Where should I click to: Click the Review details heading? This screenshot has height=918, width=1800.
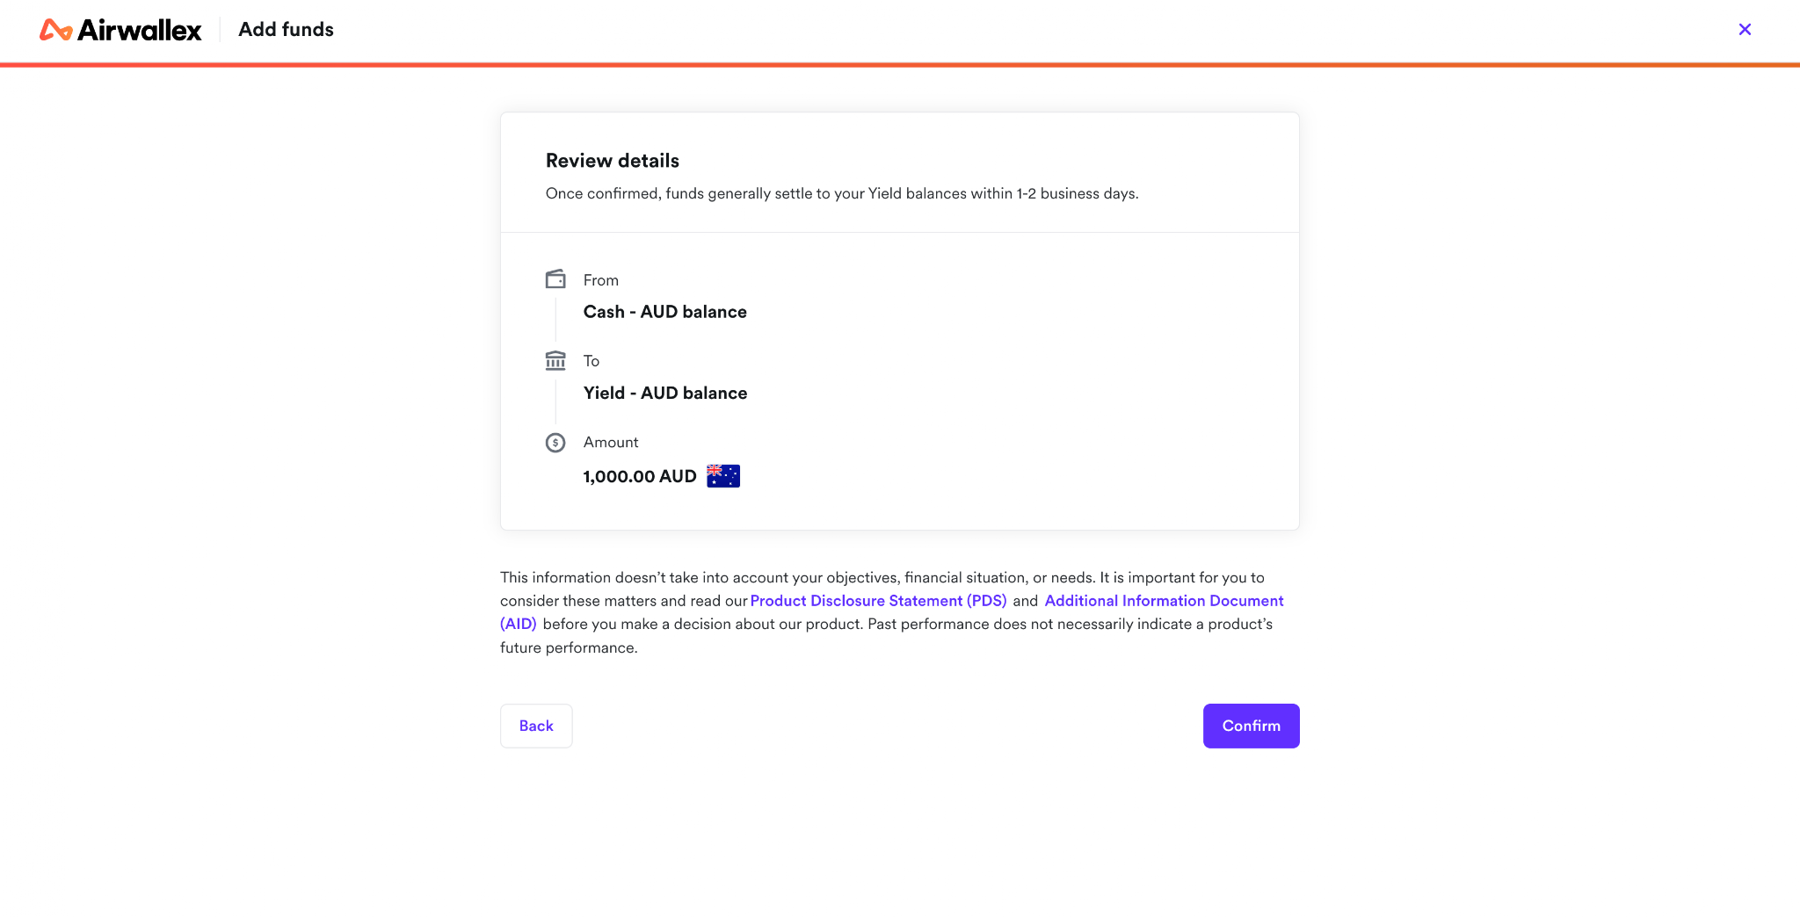pyautogui.click(x=613, y=161)
